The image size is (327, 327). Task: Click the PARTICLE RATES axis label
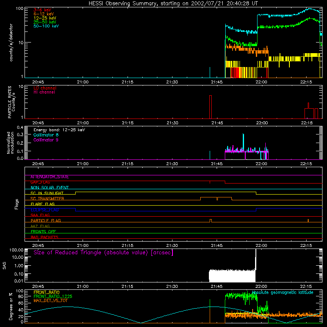[9, 102]
